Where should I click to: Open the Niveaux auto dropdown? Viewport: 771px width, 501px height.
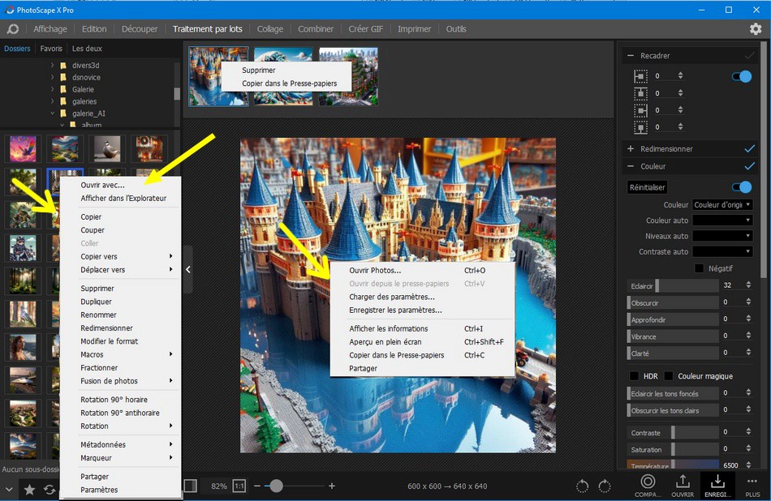722,236
